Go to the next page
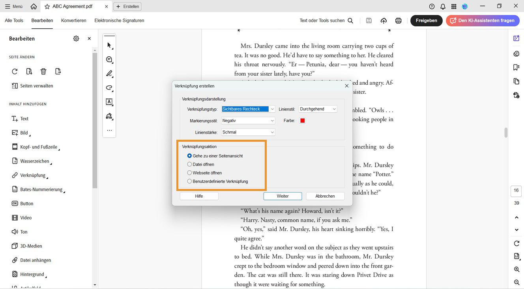Screen dimensions: 524x289 517,230
